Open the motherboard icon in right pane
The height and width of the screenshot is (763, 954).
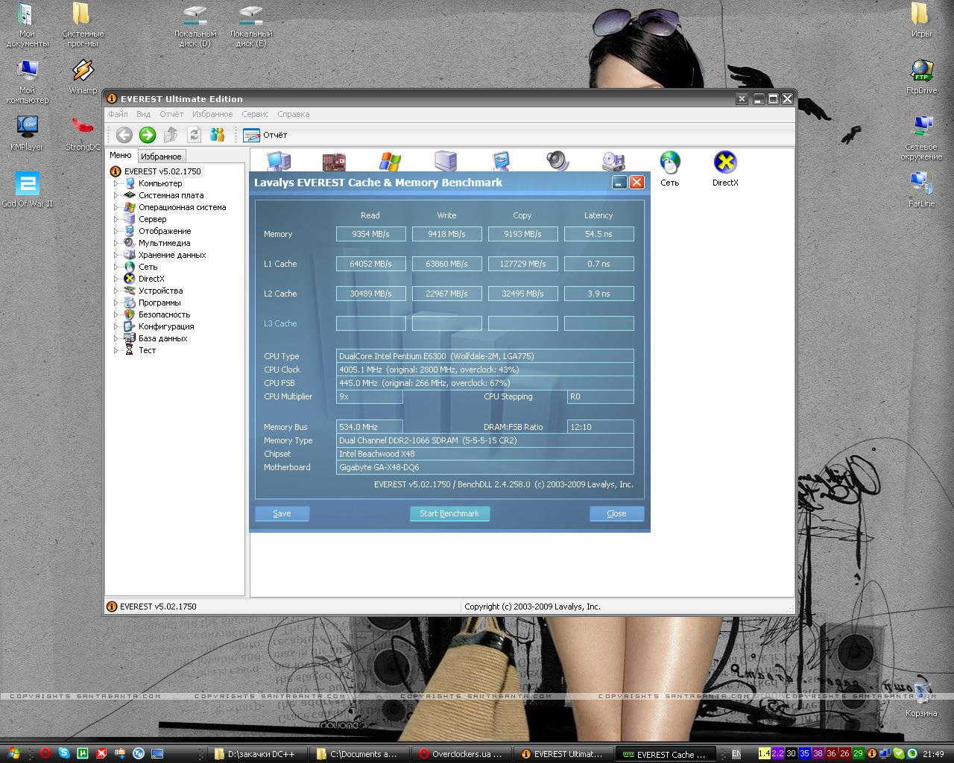click(334, 162)
